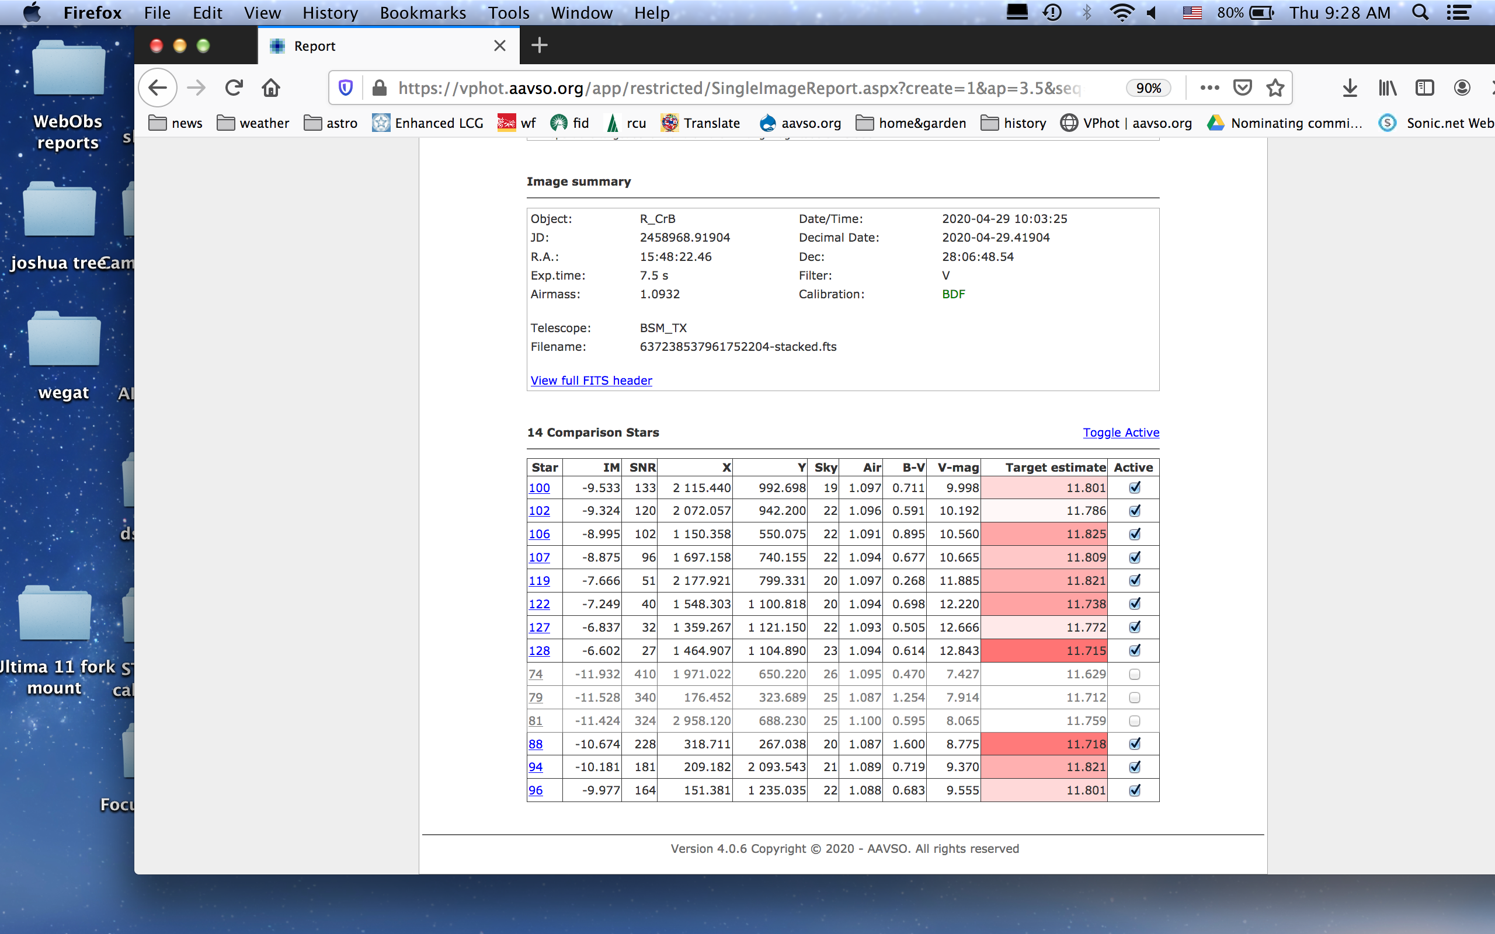Click the back navigation arrow
This screenshot has height=934, width=1495.
point(158,88)
